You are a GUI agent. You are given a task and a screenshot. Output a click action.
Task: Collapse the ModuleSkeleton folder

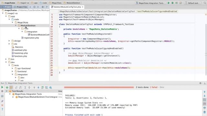[x=16, y=25]
